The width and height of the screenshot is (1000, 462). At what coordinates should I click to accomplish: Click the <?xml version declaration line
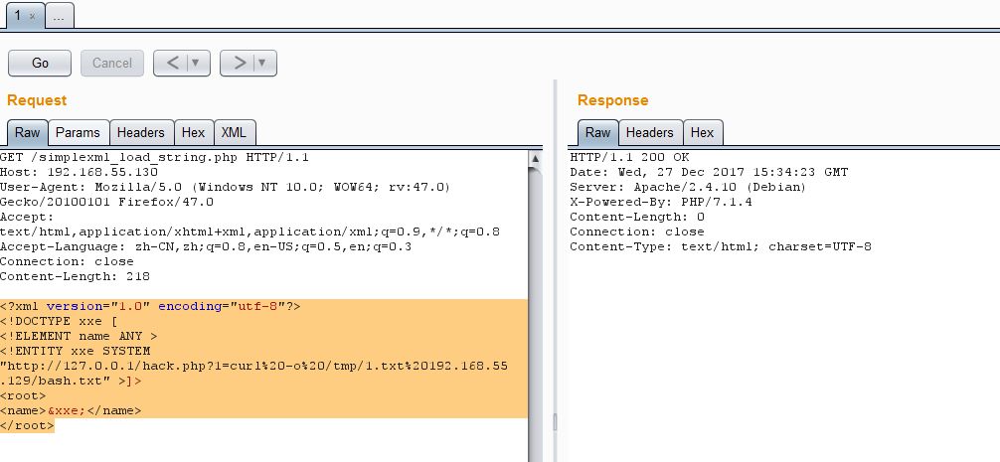click(150, 307)
